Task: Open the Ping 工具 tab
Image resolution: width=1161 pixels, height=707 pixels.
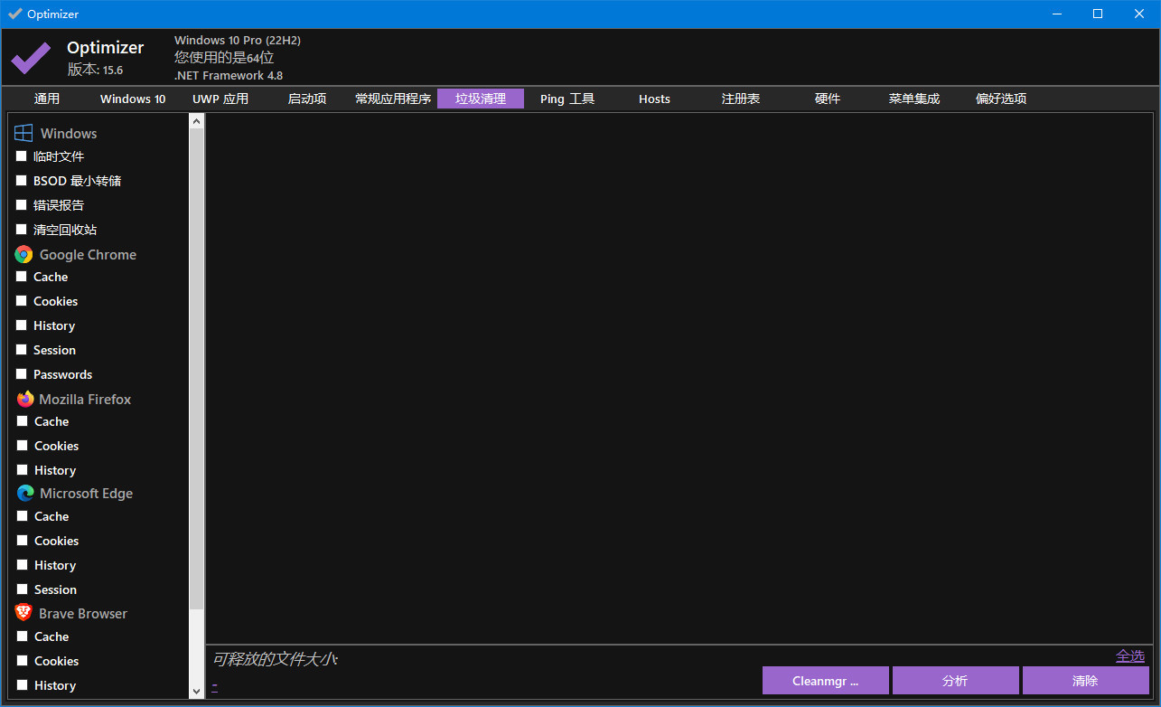Action: 567,99
